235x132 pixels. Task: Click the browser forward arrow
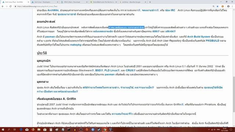coord(7,7)
